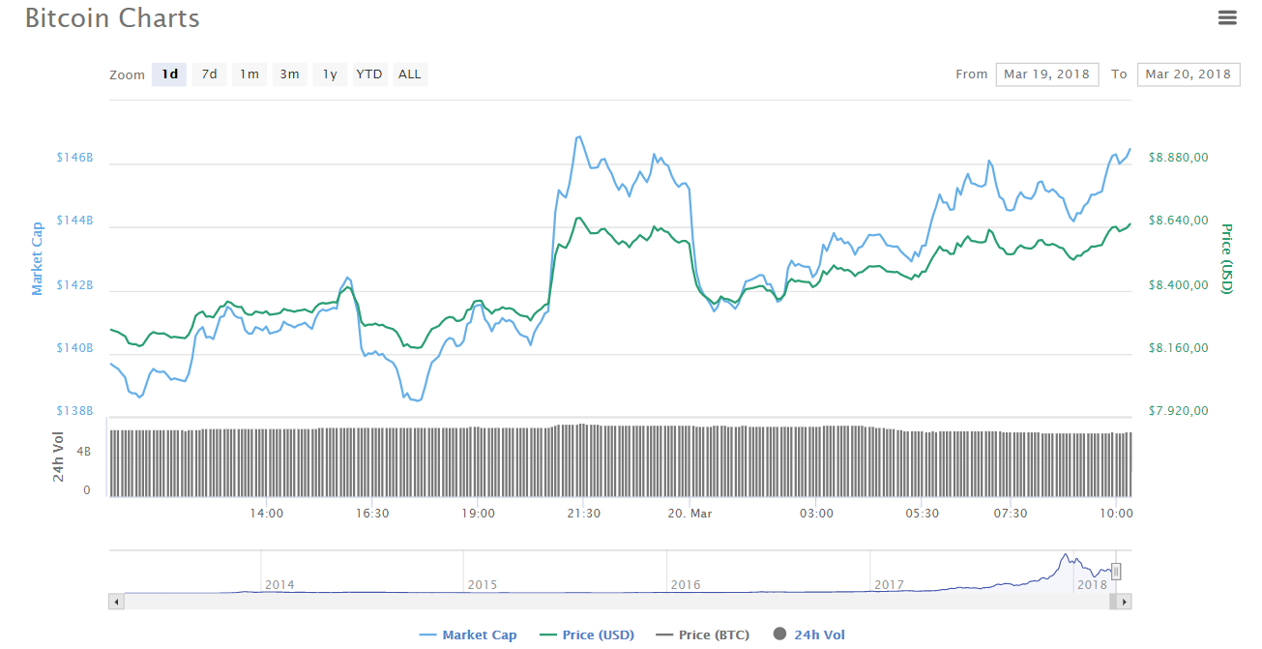Click the $8.160,00 price axis label
Viewport: 1262px width, 649px height.
point(1179,348)
